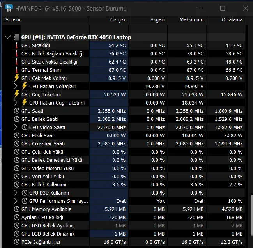253x248 pixels.
Task: Click the thermometer icon beside GPU Sıcaklığı
Action: tap(17, 45)
